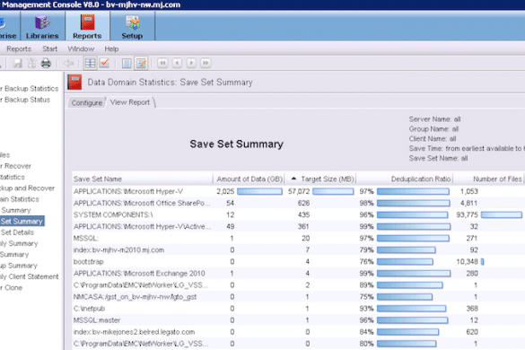Select the bootstrap save set row

pyautogui.click(x=298, y=261)
